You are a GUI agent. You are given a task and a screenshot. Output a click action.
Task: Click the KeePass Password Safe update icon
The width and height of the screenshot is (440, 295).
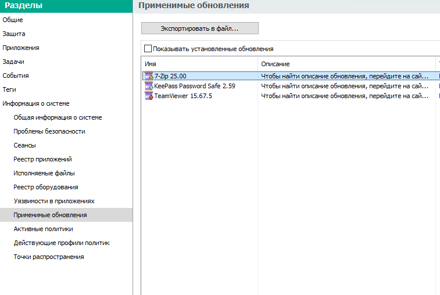pos(149,86)
